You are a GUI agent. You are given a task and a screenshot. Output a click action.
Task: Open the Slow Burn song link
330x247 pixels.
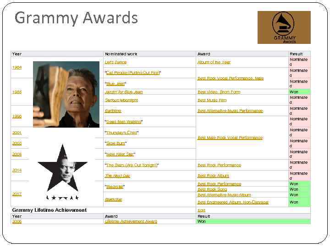pyautogui.click(x=115, y=143)
